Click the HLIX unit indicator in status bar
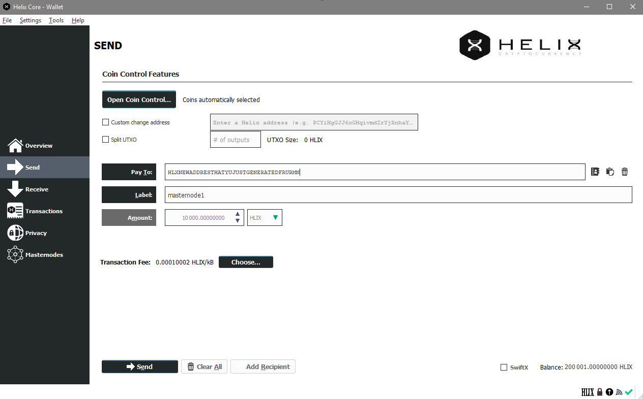Screen dimensions: 643x399 point(588,392)
